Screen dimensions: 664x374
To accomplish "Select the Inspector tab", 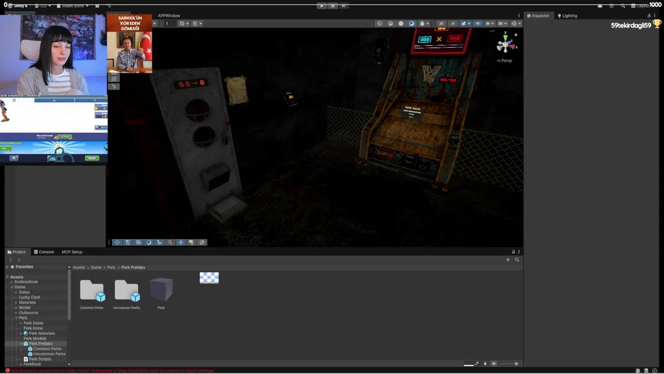I will pyautogui.click(x=538, y=16).
